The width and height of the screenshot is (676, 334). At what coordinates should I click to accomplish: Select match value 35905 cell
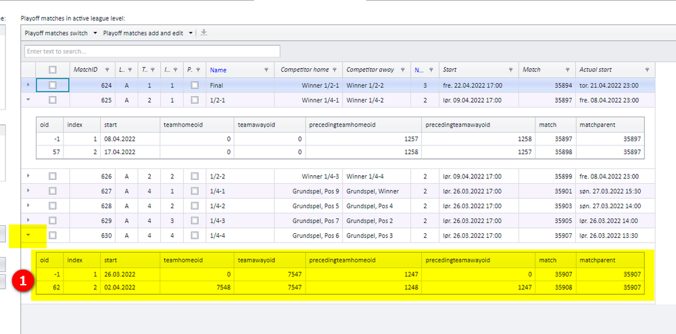pos(547,220)
